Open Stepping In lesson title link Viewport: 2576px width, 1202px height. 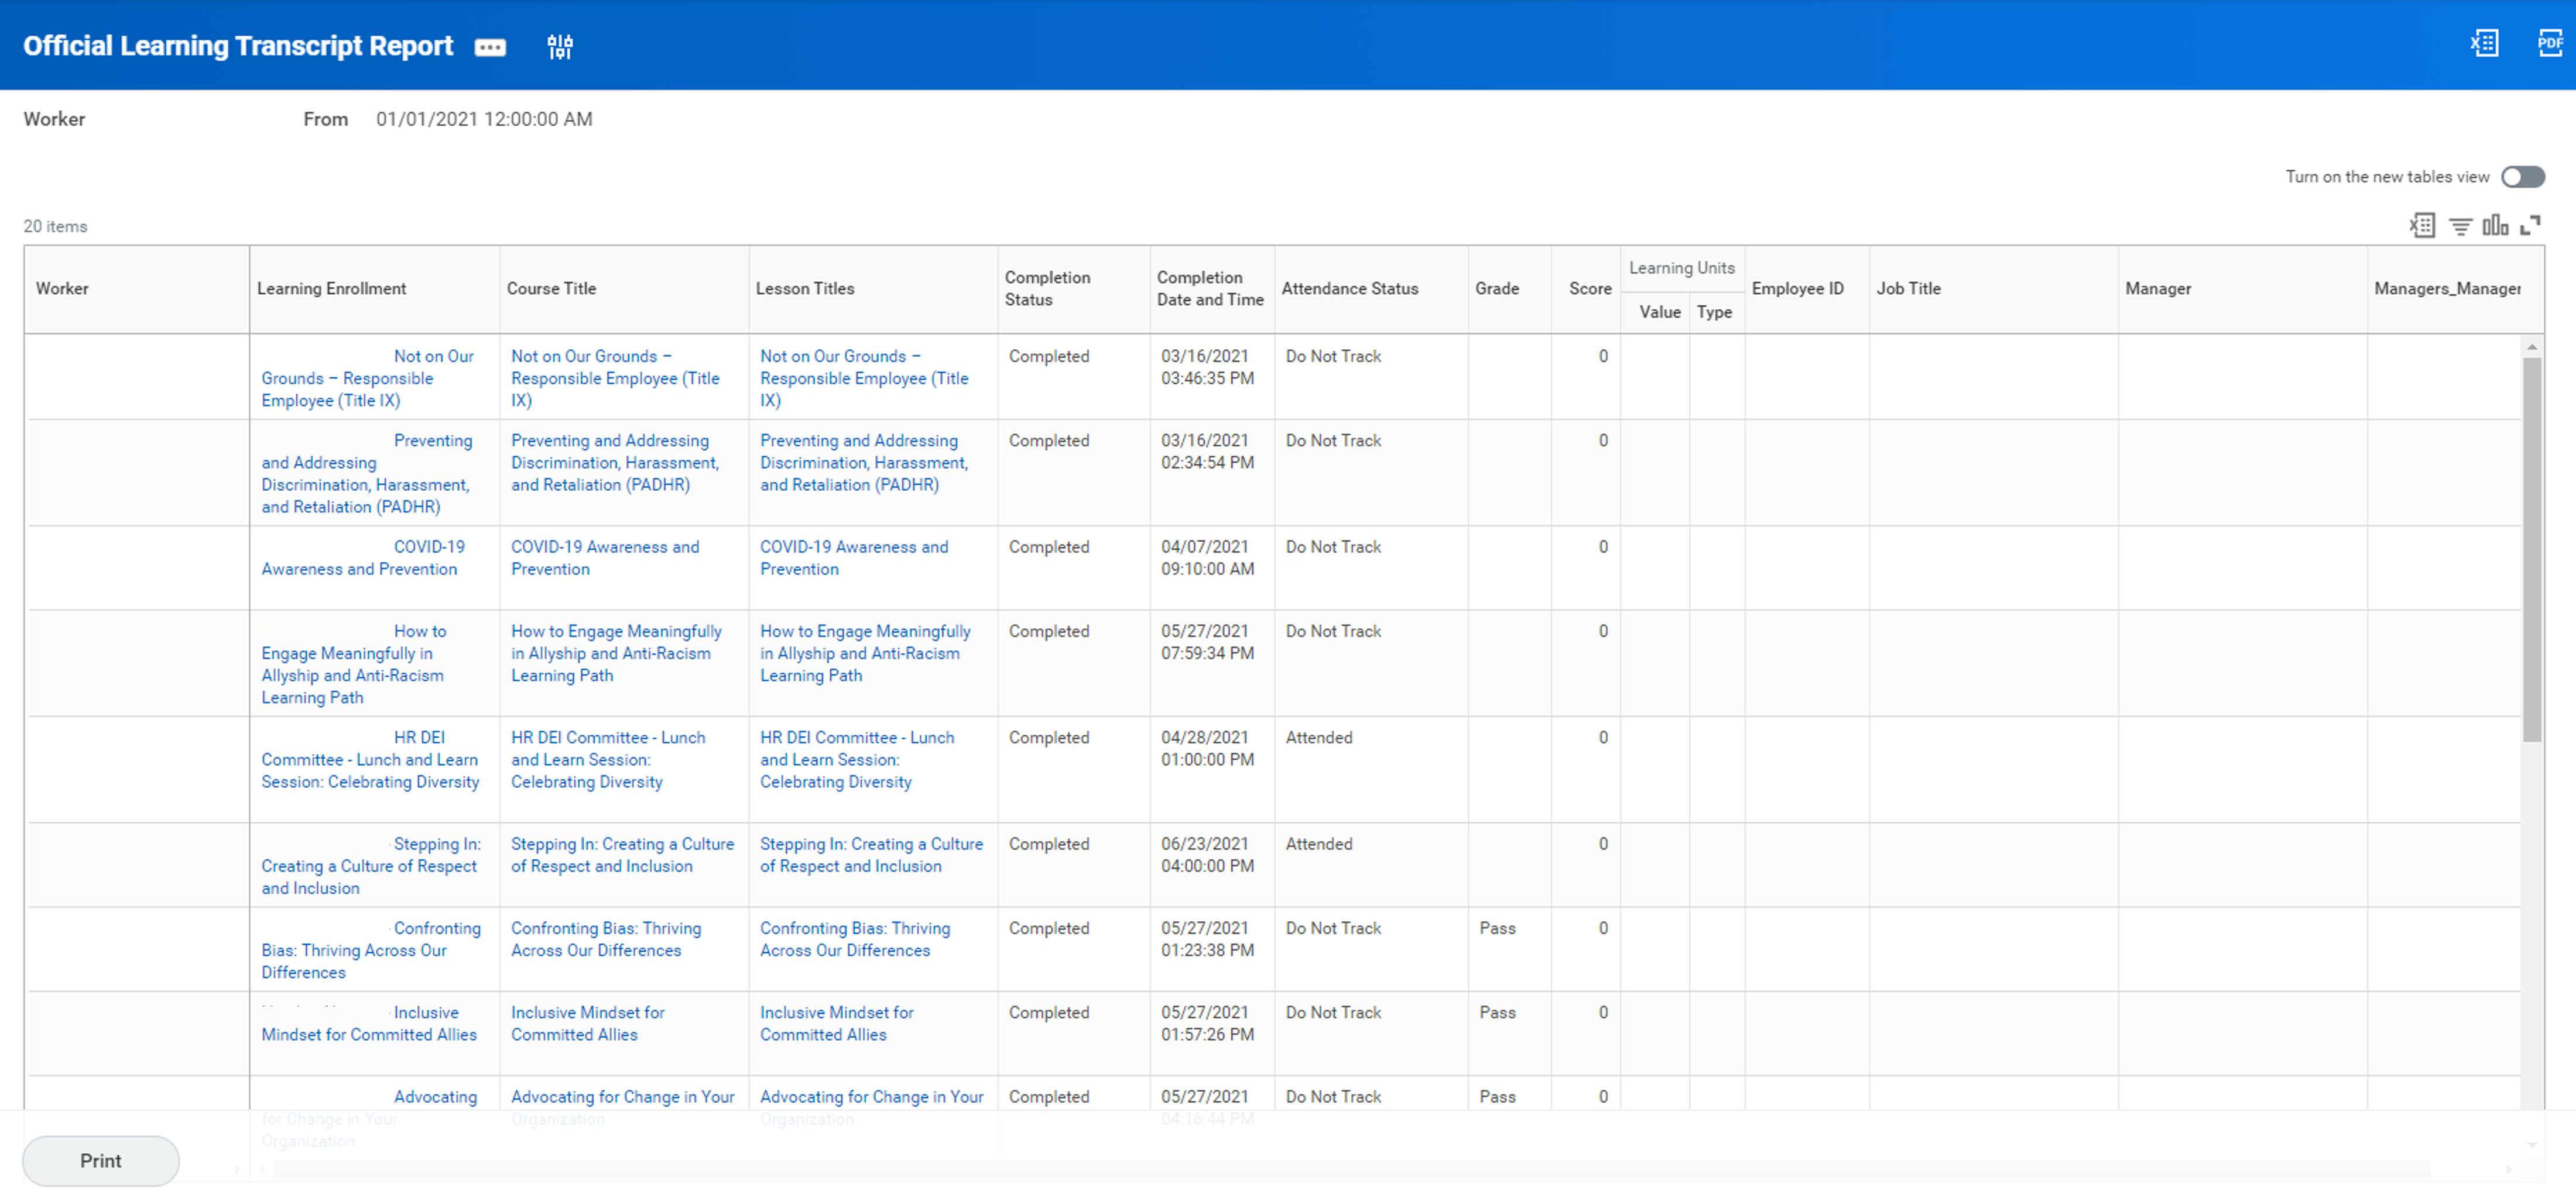pos(871,855)
